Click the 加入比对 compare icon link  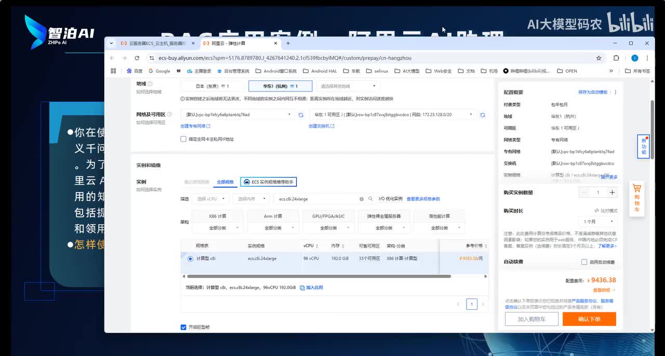pos(311,287)
